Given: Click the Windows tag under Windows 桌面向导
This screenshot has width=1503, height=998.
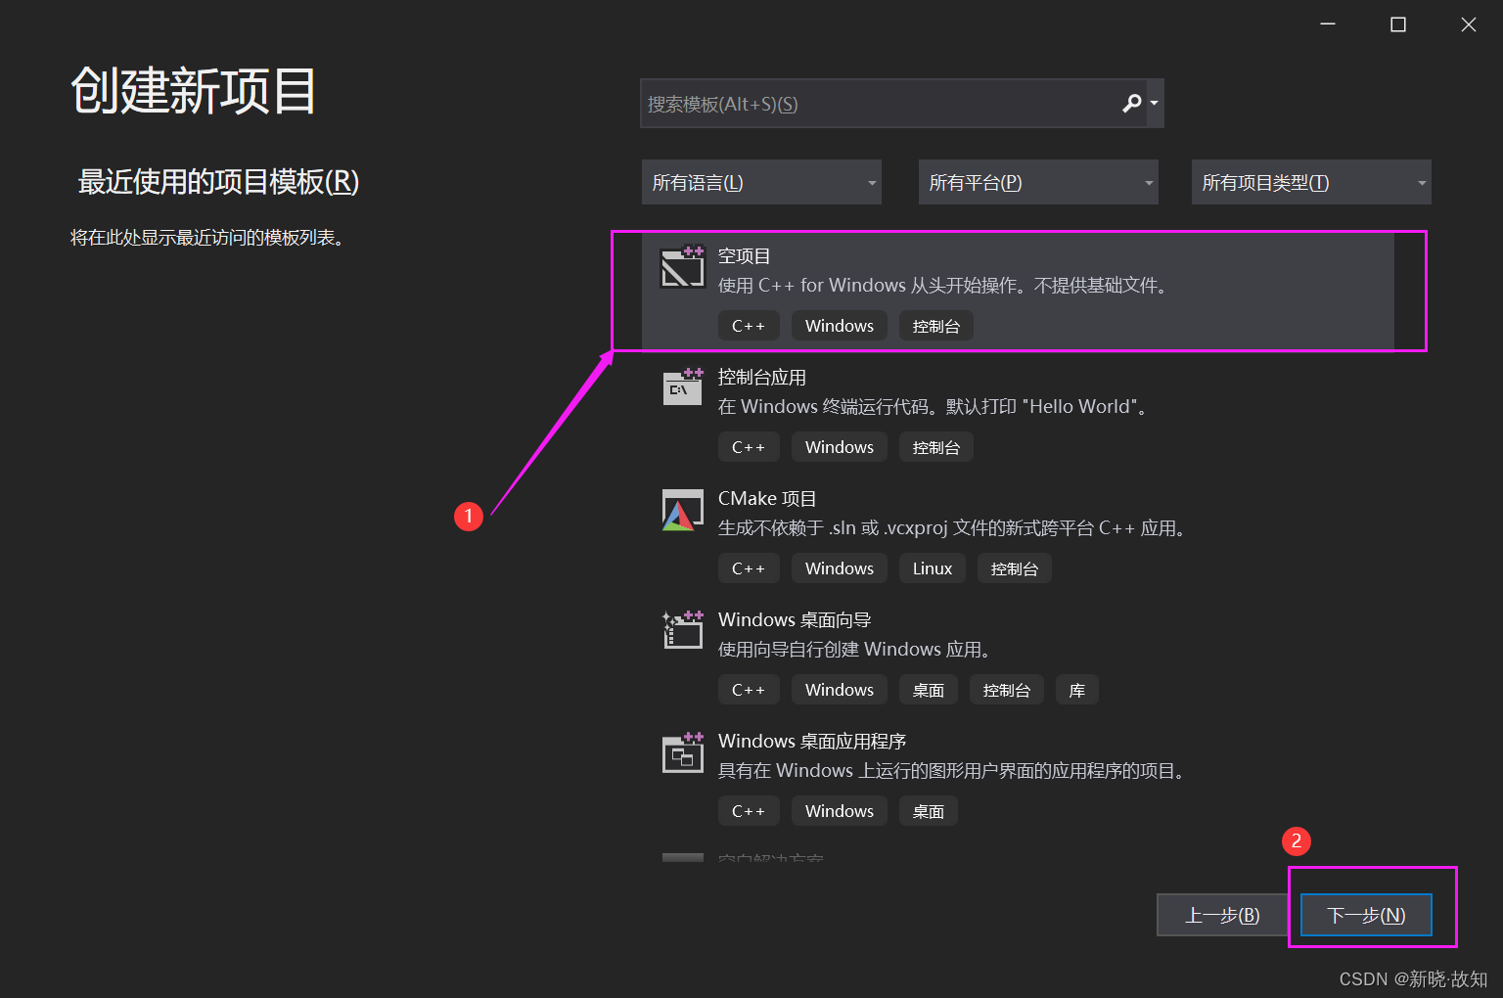Looking at the screenshot, I should coord(840,690).
